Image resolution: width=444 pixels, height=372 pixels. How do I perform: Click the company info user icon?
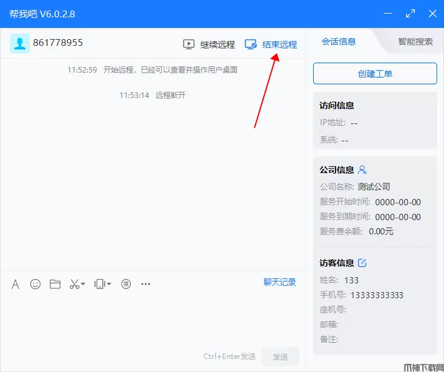[363, 170]
